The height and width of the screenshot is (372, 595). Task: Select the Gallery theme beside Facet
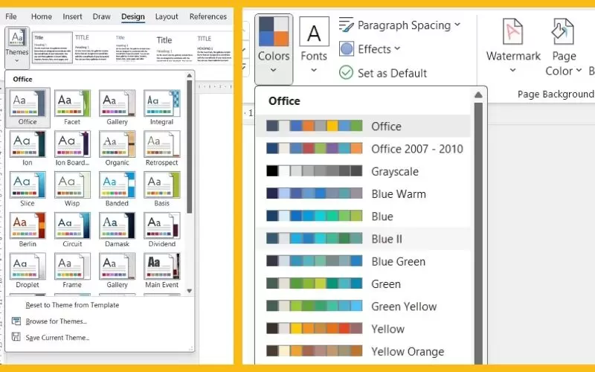pos(117,107)
